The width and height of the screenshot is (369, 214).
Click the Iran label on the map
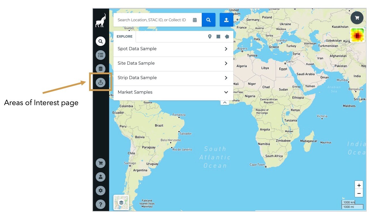(320, 58)
